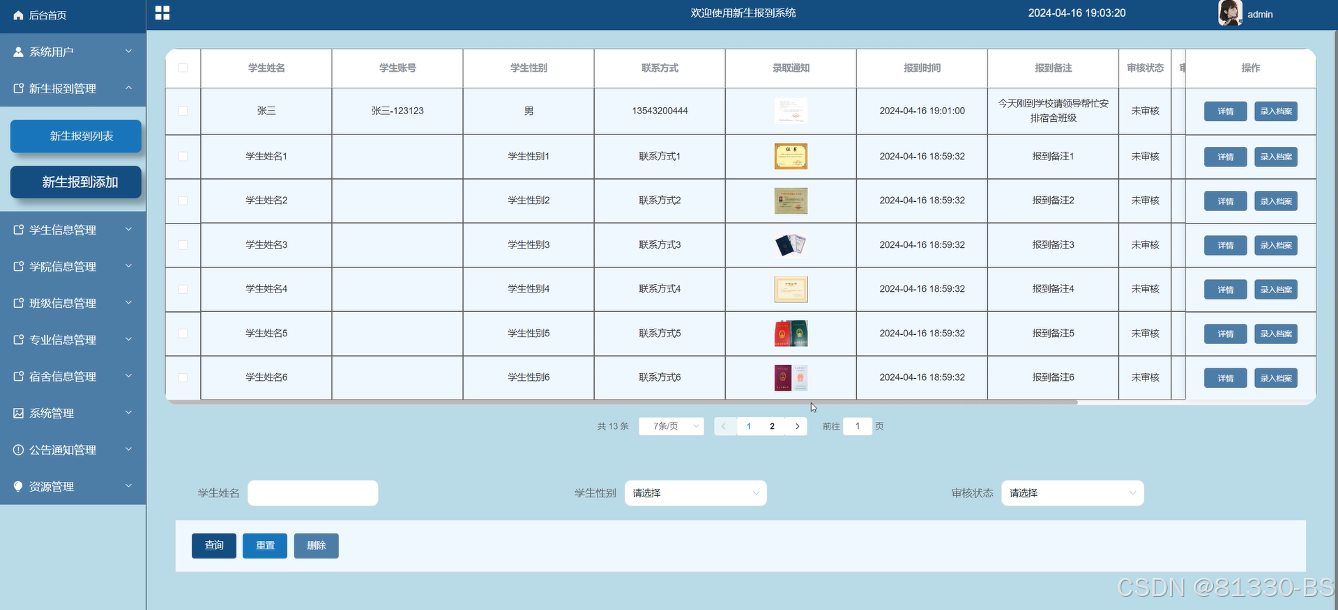This screenshot has height=610, width=1338.
Task: Open admission notice thumbnail for 学生姓名3
Action: tap(791, 244)
